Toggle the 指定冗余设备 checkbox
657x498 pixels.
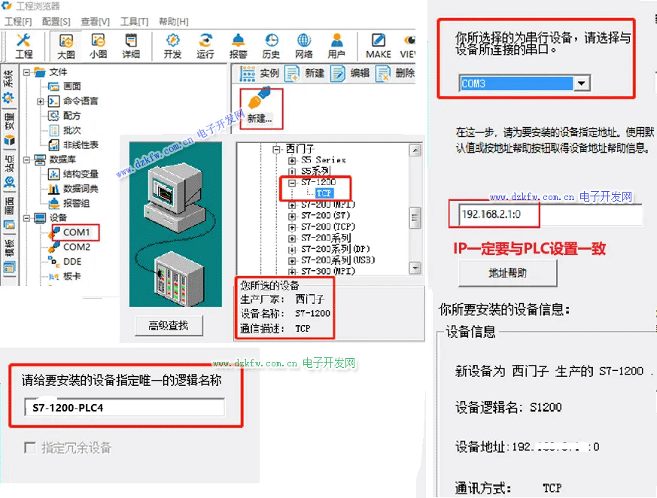pos(30,448)
